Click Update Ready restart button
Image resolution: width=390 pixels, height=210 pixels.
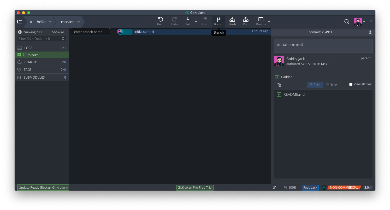43,188
